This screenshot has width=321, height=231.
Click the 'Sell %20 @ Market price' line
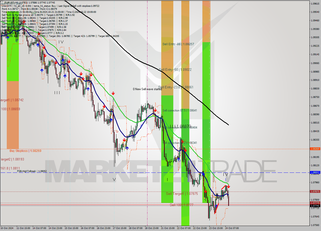[x=38, y=15]
